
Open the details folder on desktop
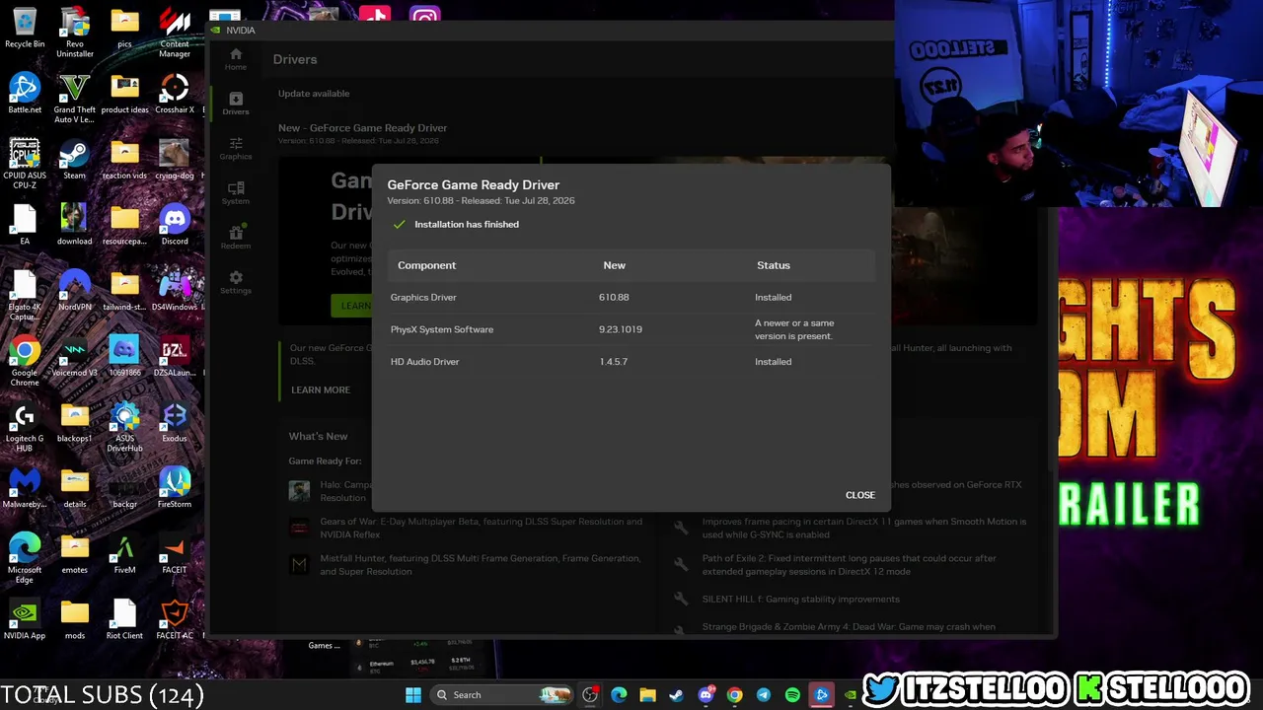[x=75, y=488]
